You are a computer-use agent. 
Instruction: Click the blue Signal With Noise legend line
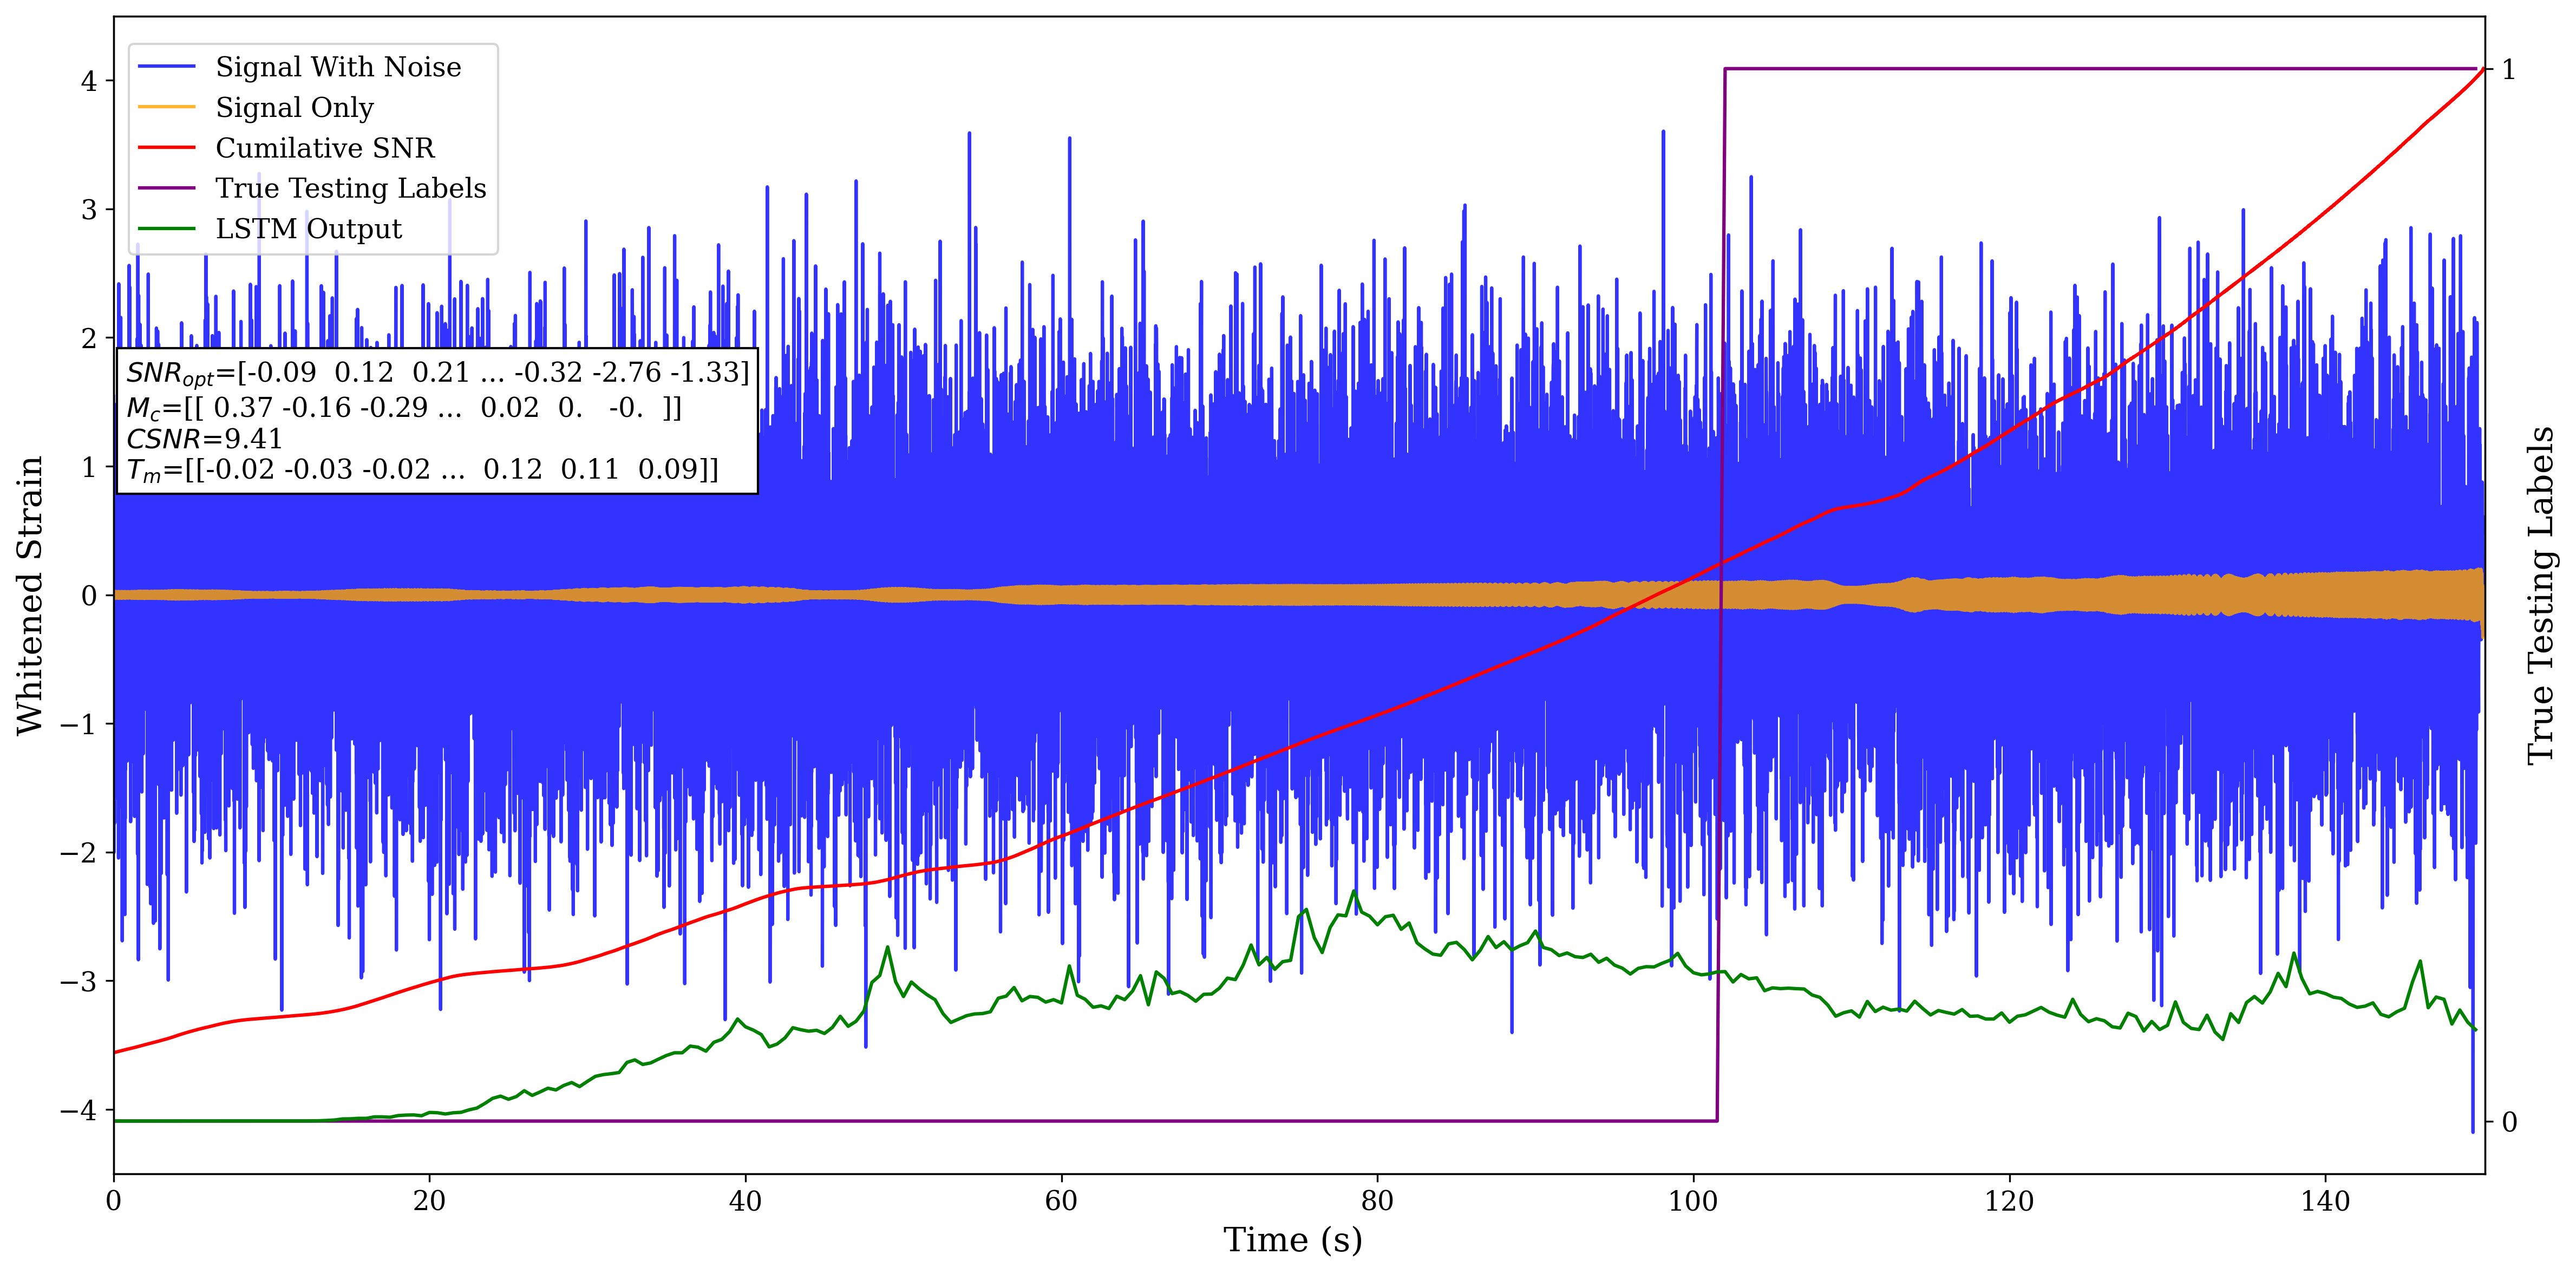tap(166, 67)
